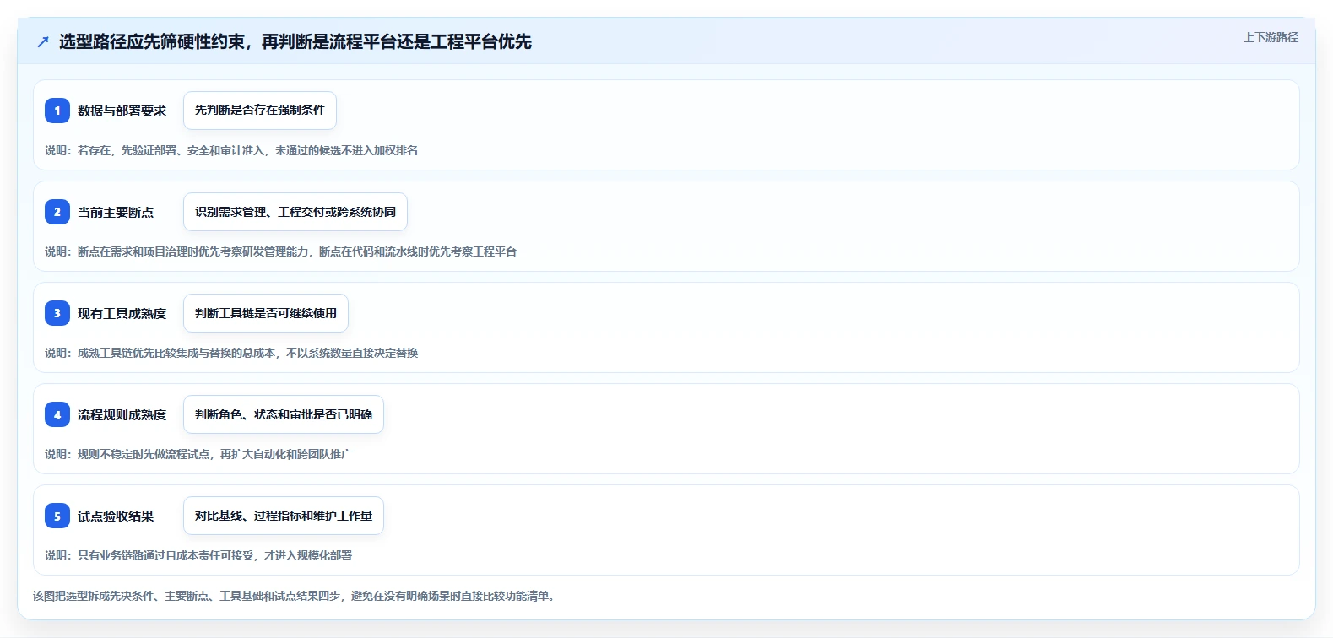Image resolution: width=1333 pixels, height=638 pixels.
Task: Select step number 5 badge
Action: [57, 516]
